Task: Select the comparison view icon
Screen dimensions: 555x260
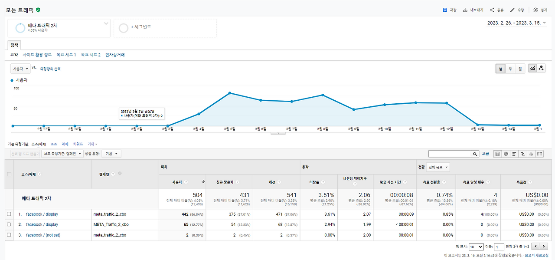Action: click(x=522, y=154)
